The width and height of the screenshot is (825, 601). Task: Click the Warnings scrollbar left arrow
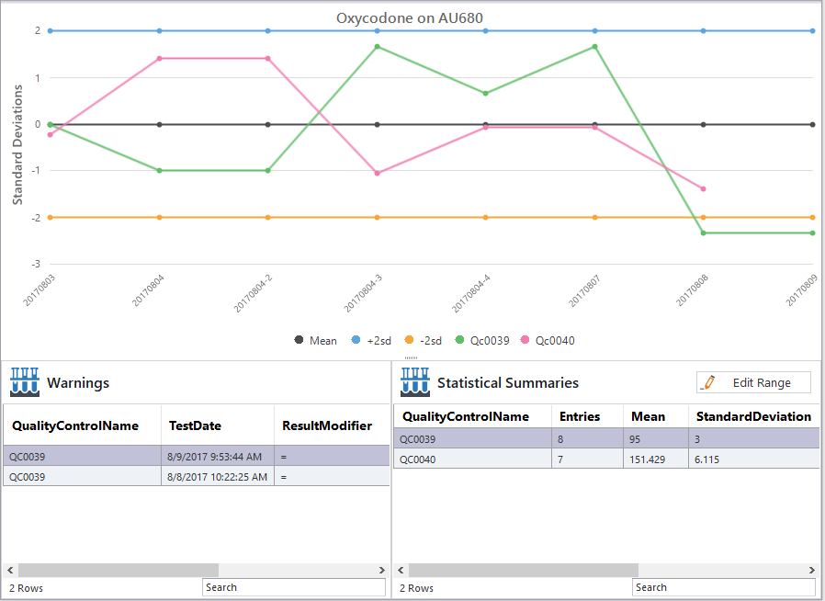tap(10, 570)
